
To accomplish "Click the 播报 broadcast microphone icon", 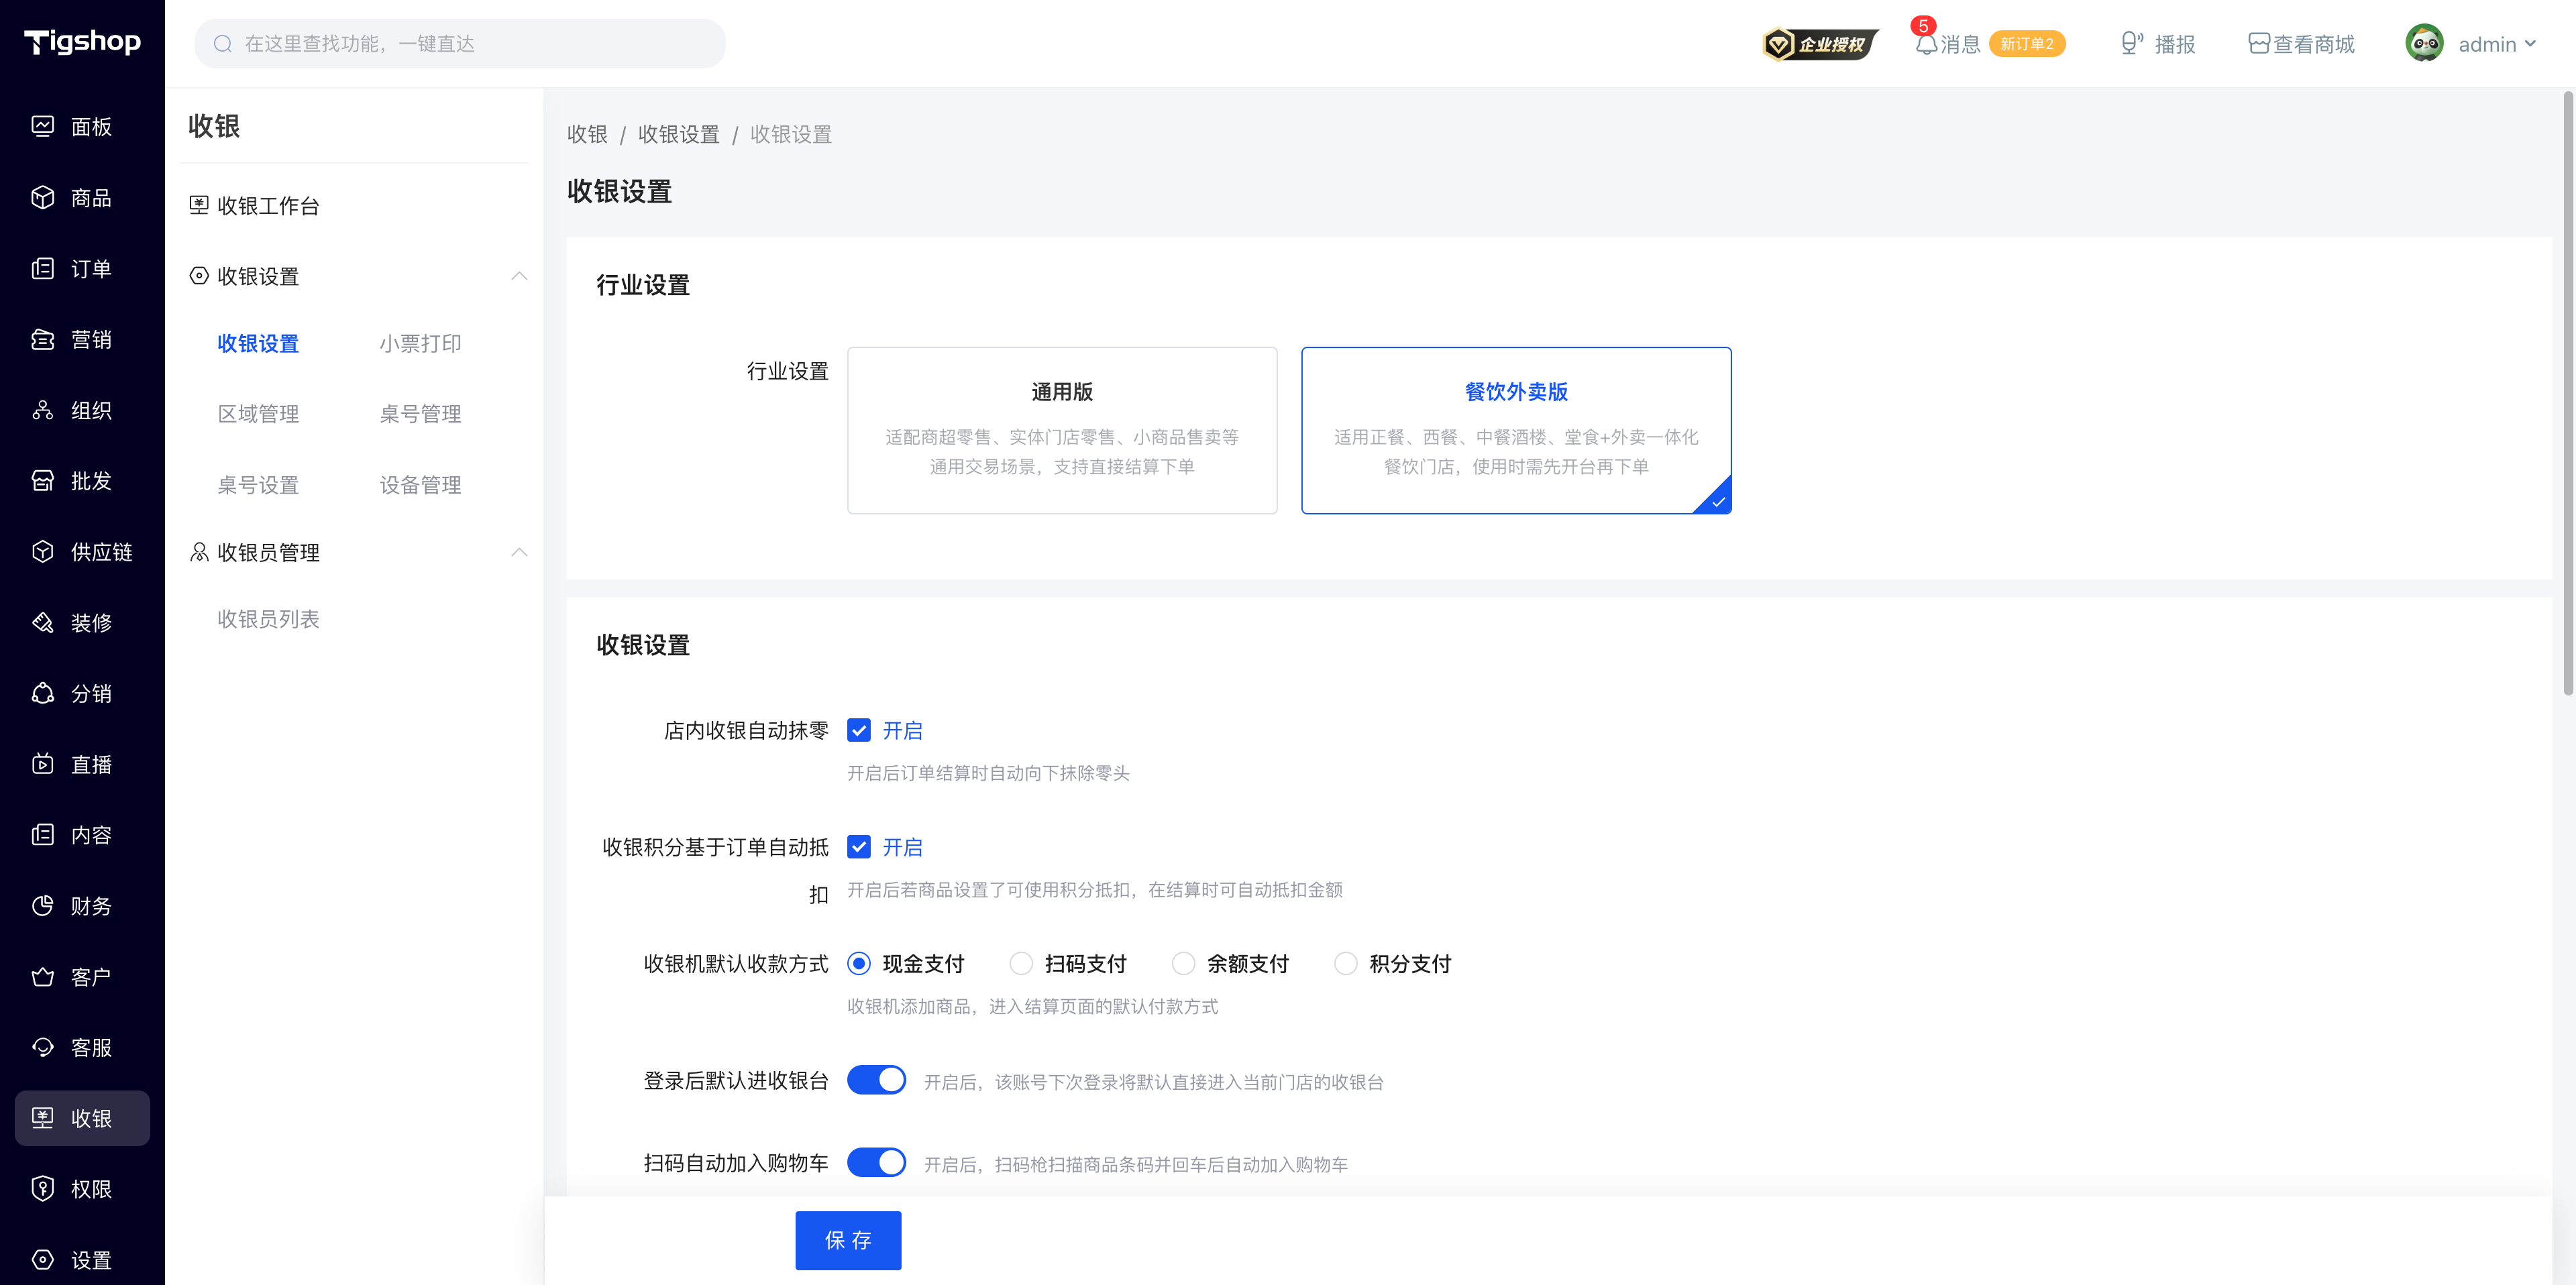I will (2131, 44).
